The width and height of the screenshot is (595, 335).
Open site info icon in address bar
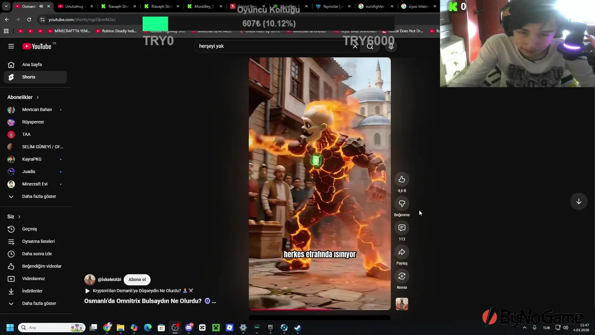(x=42, y=20)
